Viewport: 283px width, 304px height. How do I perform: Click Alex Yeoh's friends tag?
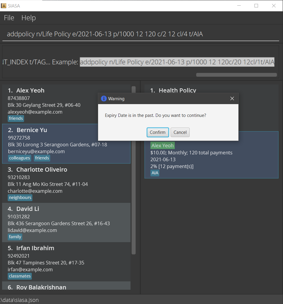click(16, 118)
